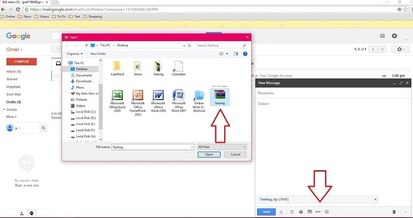The image size is (413, 218).
Task: Send the new message
Action: [266, 212]
